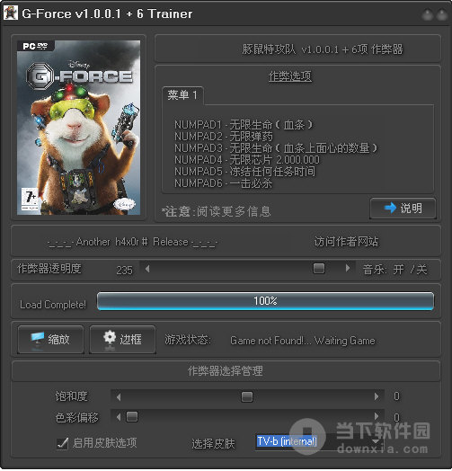
Task: Click the transparency slider thumb
Action: (319, 268)
